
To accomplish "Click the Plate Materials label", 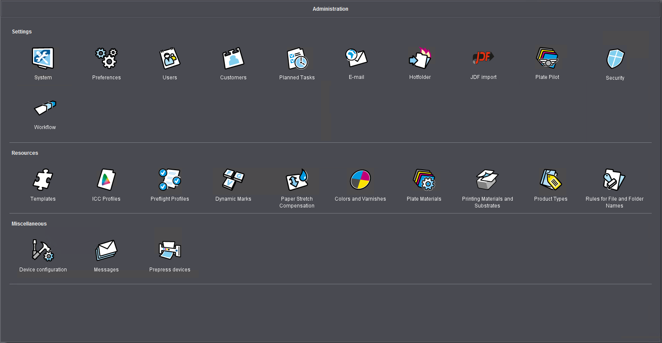I will pos(424,199).
